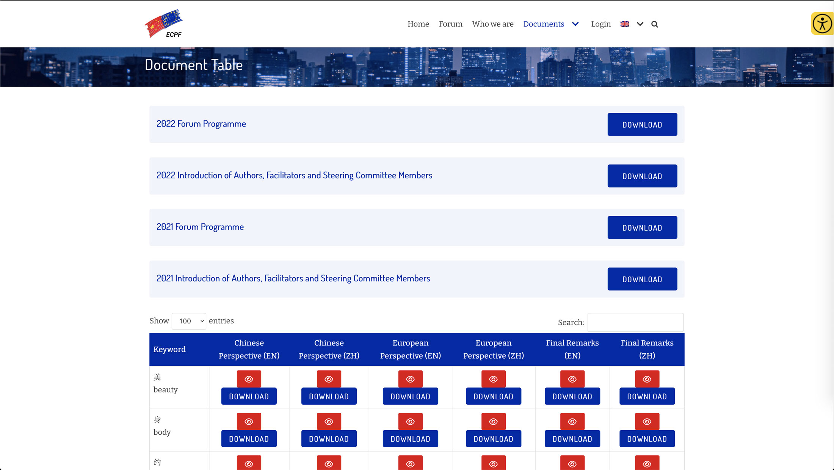Viewport: 834px width, 470px height.
Task: Click the table Search input field
Action: pyautogui.click(x=635, y=322)
